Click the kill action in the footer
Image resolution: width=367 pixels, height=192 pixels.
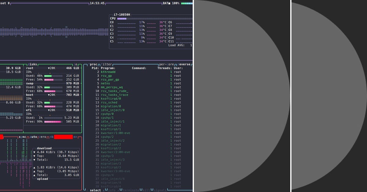(146, 190)
